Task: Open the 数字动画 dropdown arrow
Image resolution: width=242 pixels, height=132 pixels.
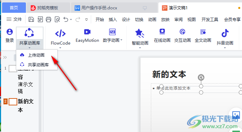Action: [x=121, y=40]
